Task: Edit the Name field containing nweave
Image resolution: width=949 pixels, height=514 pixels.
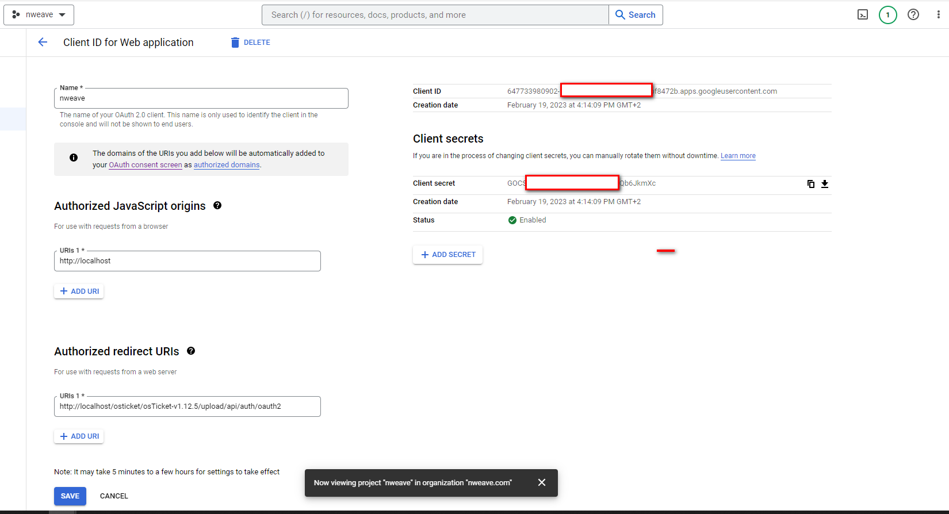Action: 201,98
